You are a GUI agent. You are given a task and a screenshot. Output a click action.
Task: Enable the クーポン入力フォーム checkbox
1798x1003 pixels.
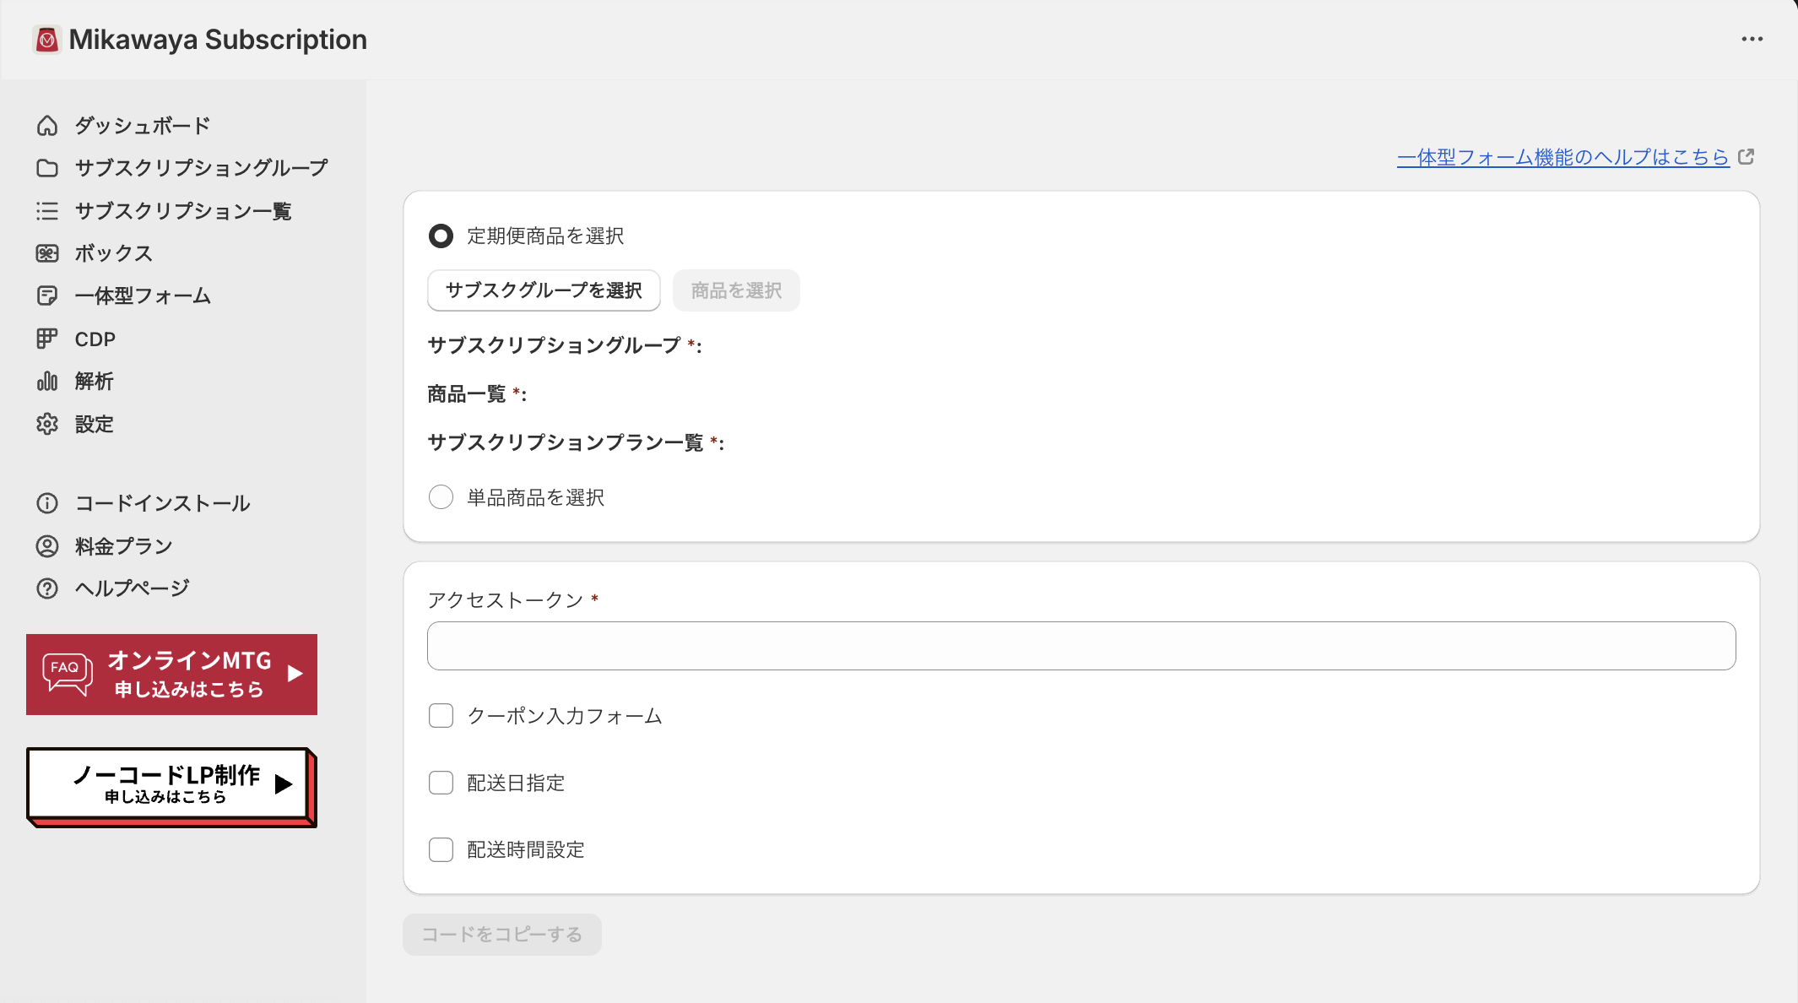point(441,716)
